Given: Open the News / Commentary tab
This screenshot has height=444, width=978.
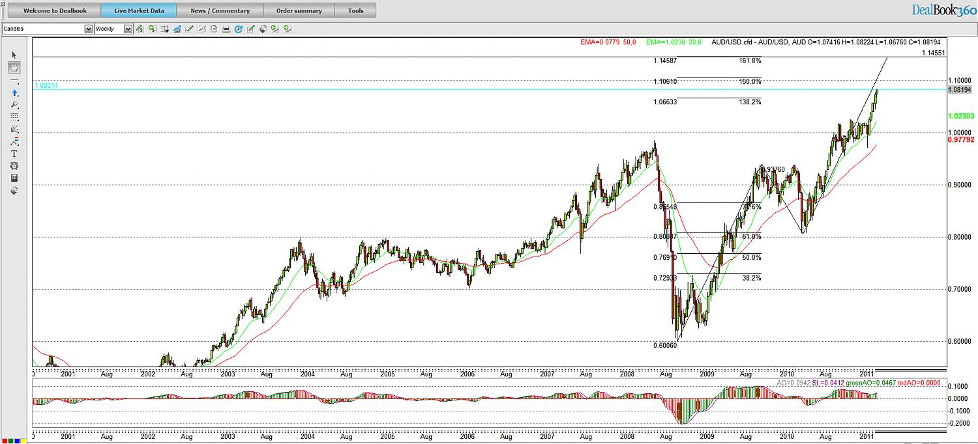Looking at the screenshot, I should click(x=220, y=10).
